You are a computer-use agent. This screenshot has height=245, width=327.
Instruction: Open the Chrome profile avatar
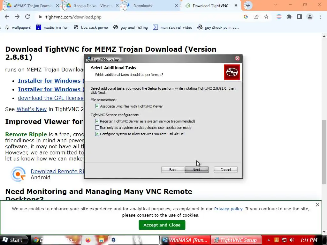310,17
